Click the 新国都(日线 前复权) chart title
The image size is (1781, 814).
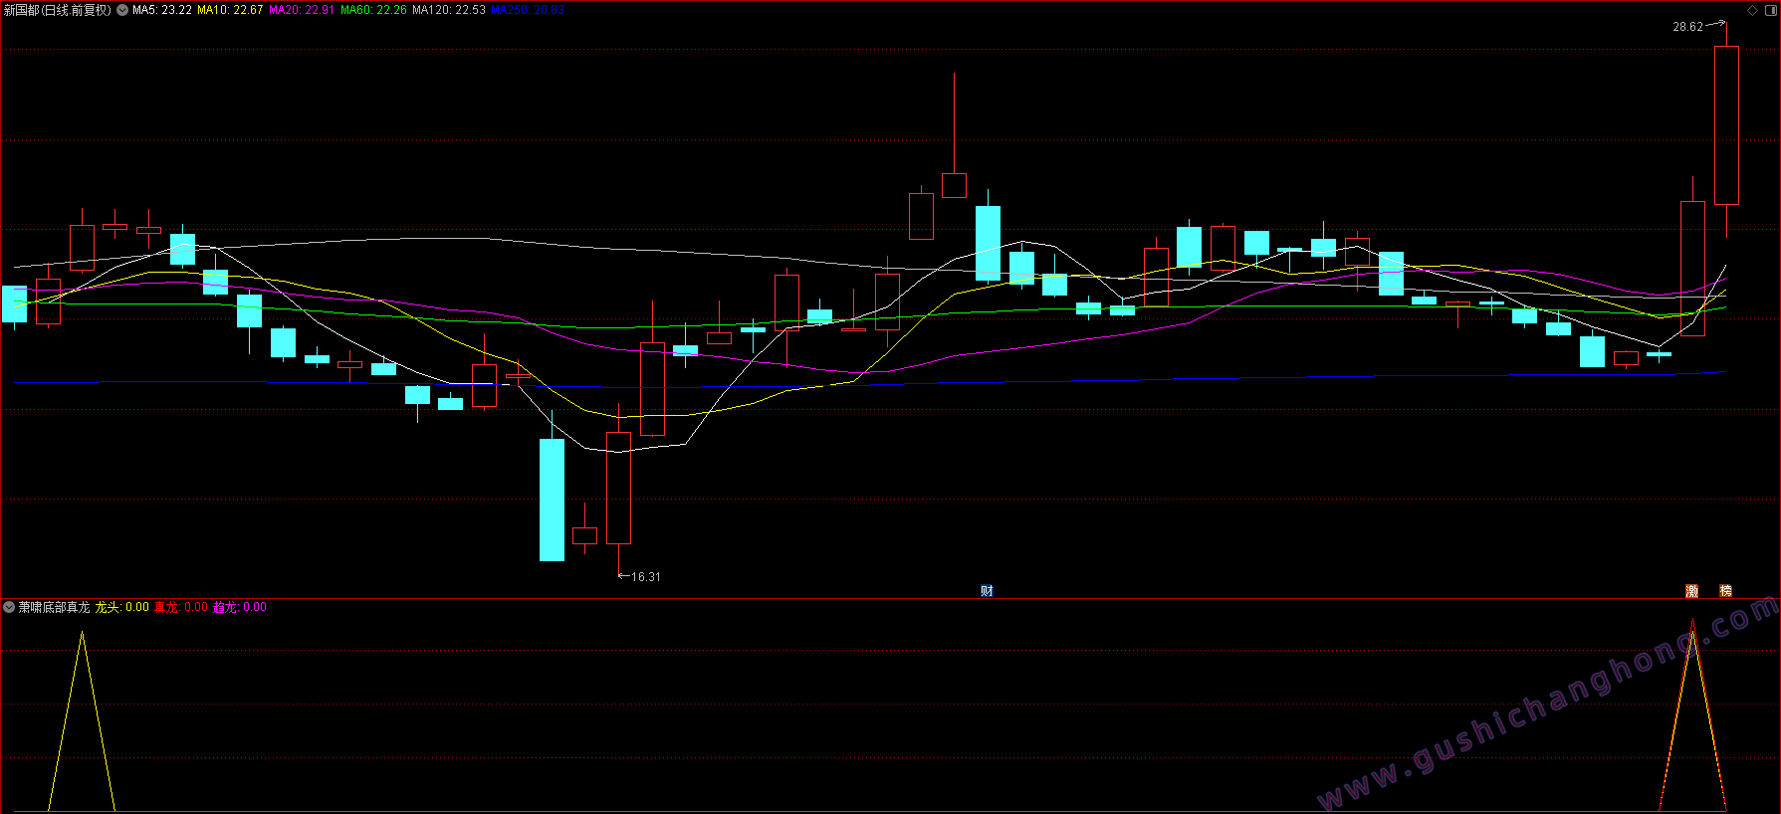(x=58, y=10)
